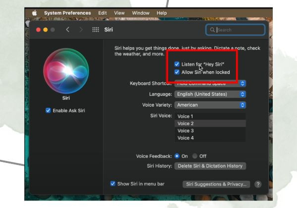Click the magnifier icon in Search
This screenshot has height=208, width=297.
coord(212,30)
